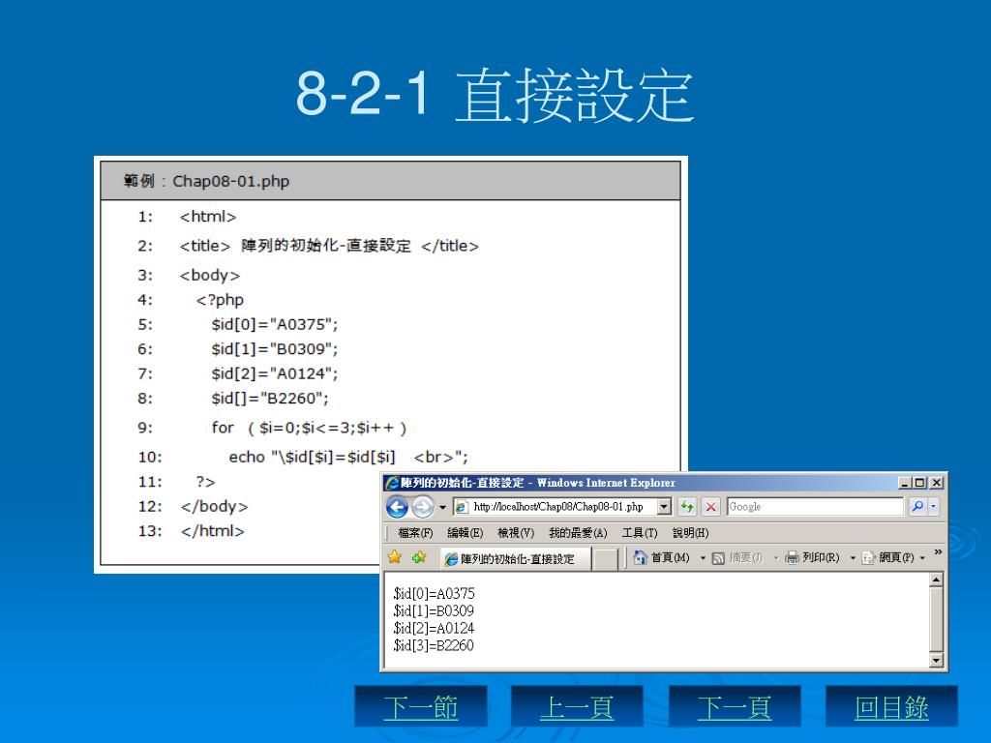
Task: Expand the 首頁(M) dropdown arrow
Action: (703, 558)
